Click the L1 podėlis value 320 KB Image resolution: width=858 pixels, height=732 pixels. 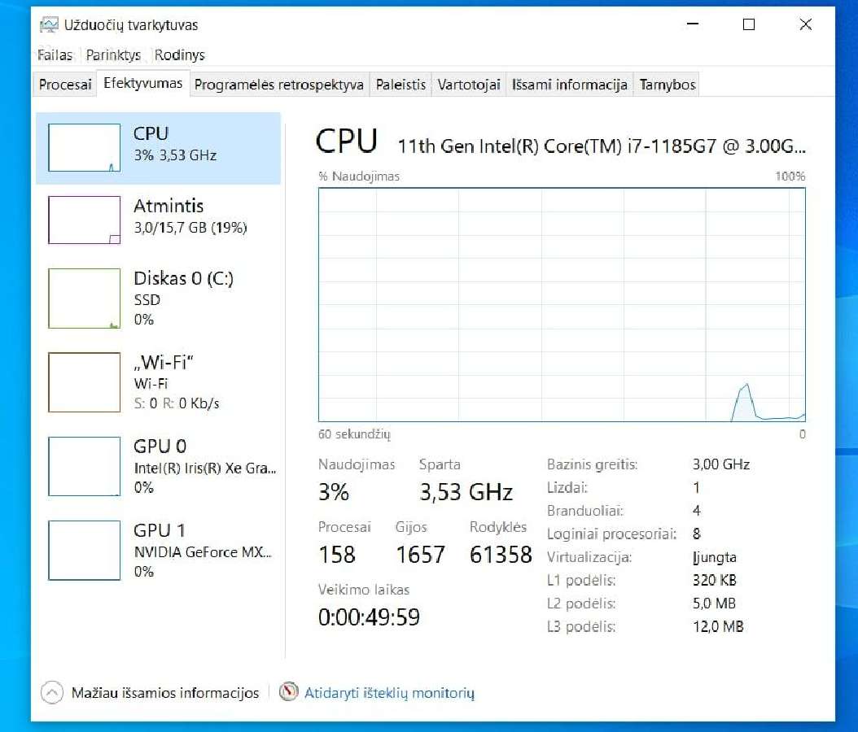coord(715,580)
